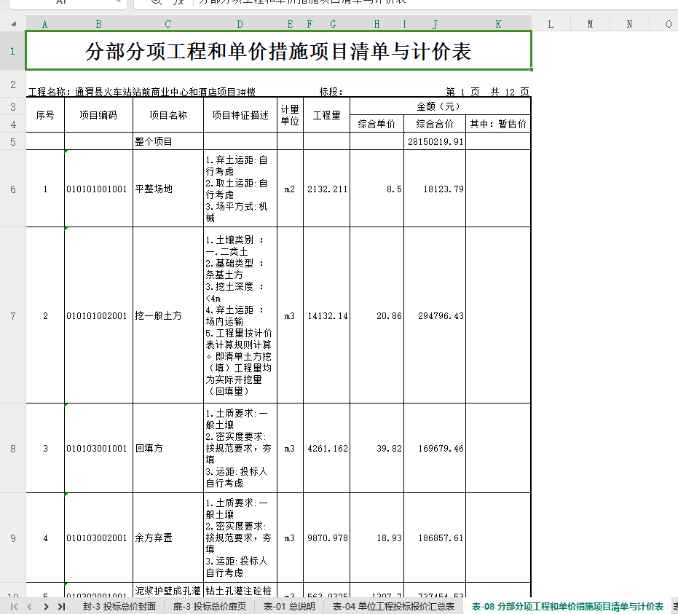Select the 表-08 分部分项工程 sheet tab

click(567, 607)
